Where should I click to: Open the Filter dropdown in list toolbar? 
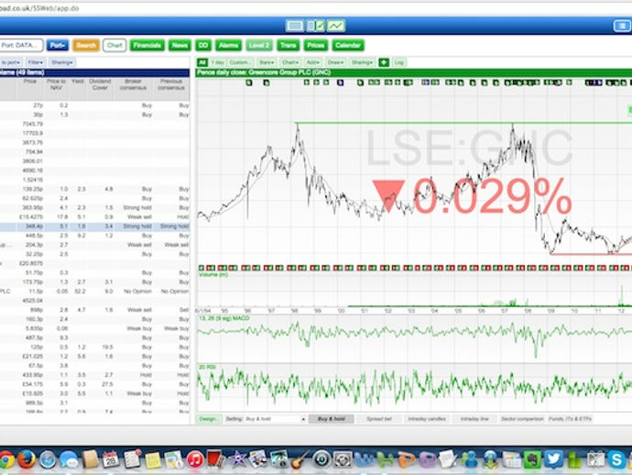coord(36,62)
